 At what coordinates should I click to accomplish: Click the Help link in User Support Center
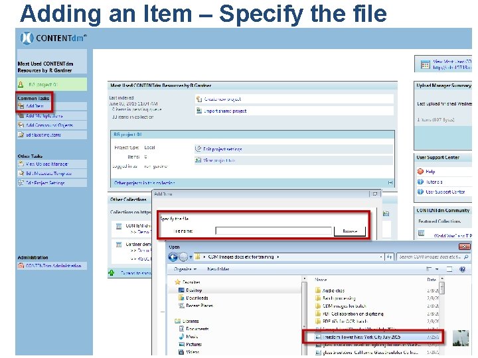pos(430,172)
